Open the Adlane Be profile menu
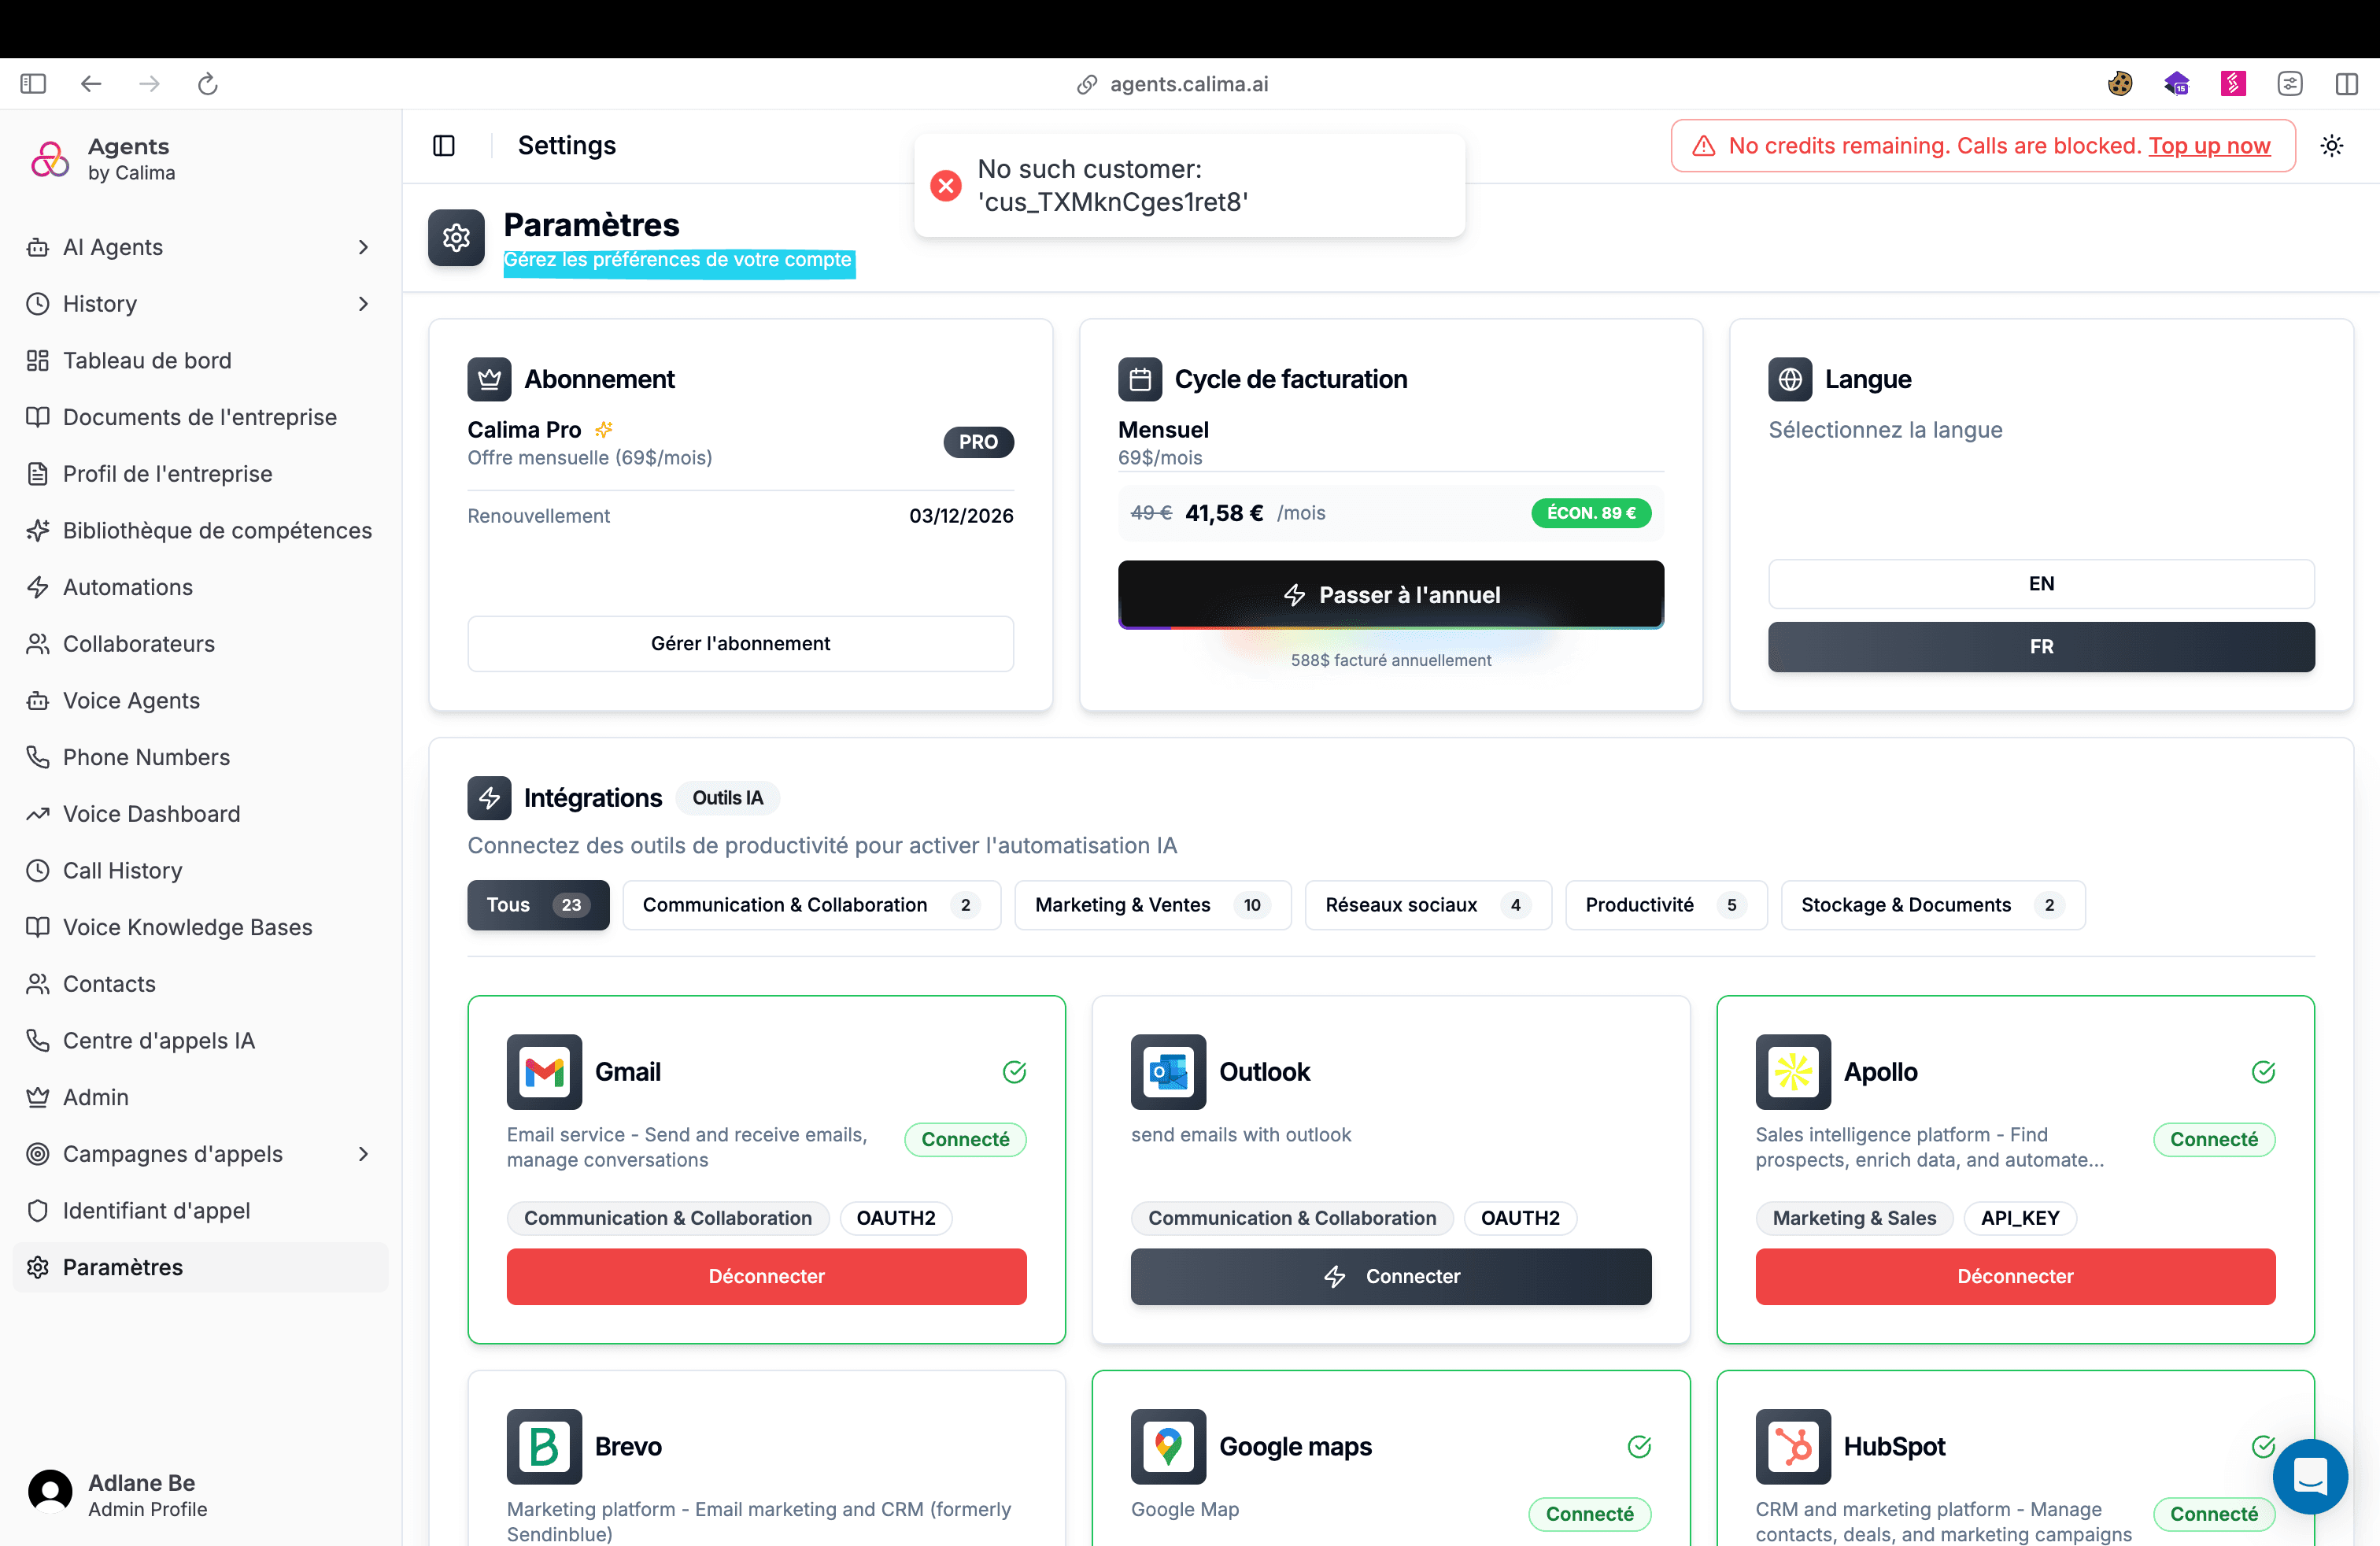Screen dimensions: 2380x1546 pos(200,1495)
